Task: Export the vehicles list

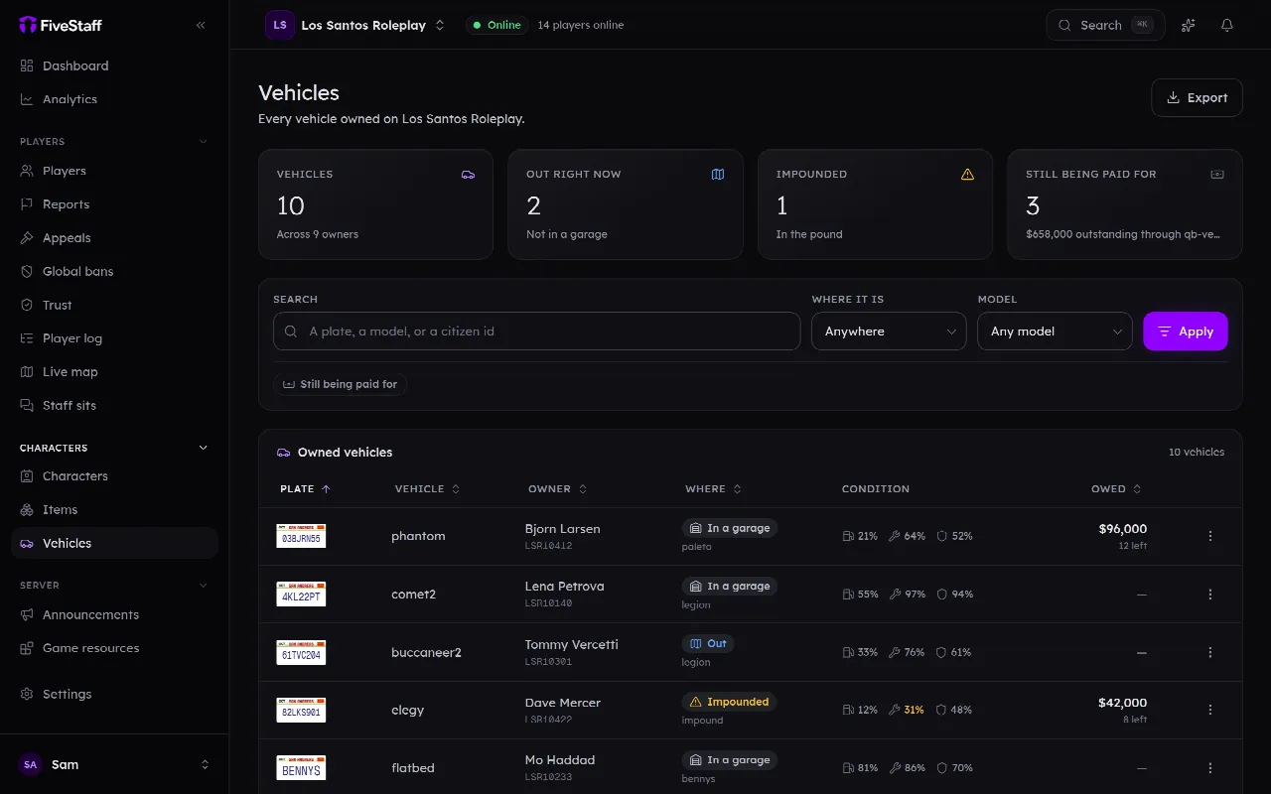Action: point(1197,97)
